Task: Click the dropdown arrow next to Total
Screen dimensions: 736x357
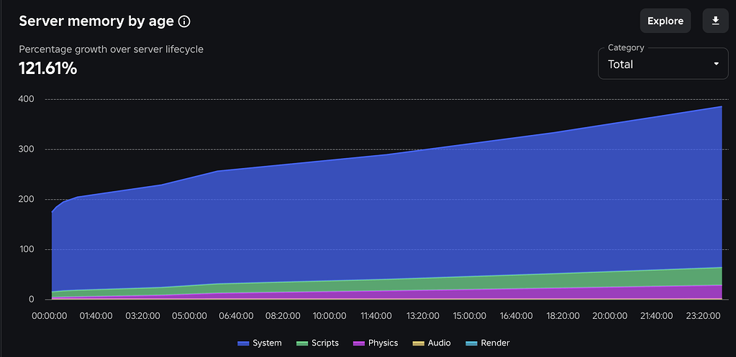Action: [716, 64]
